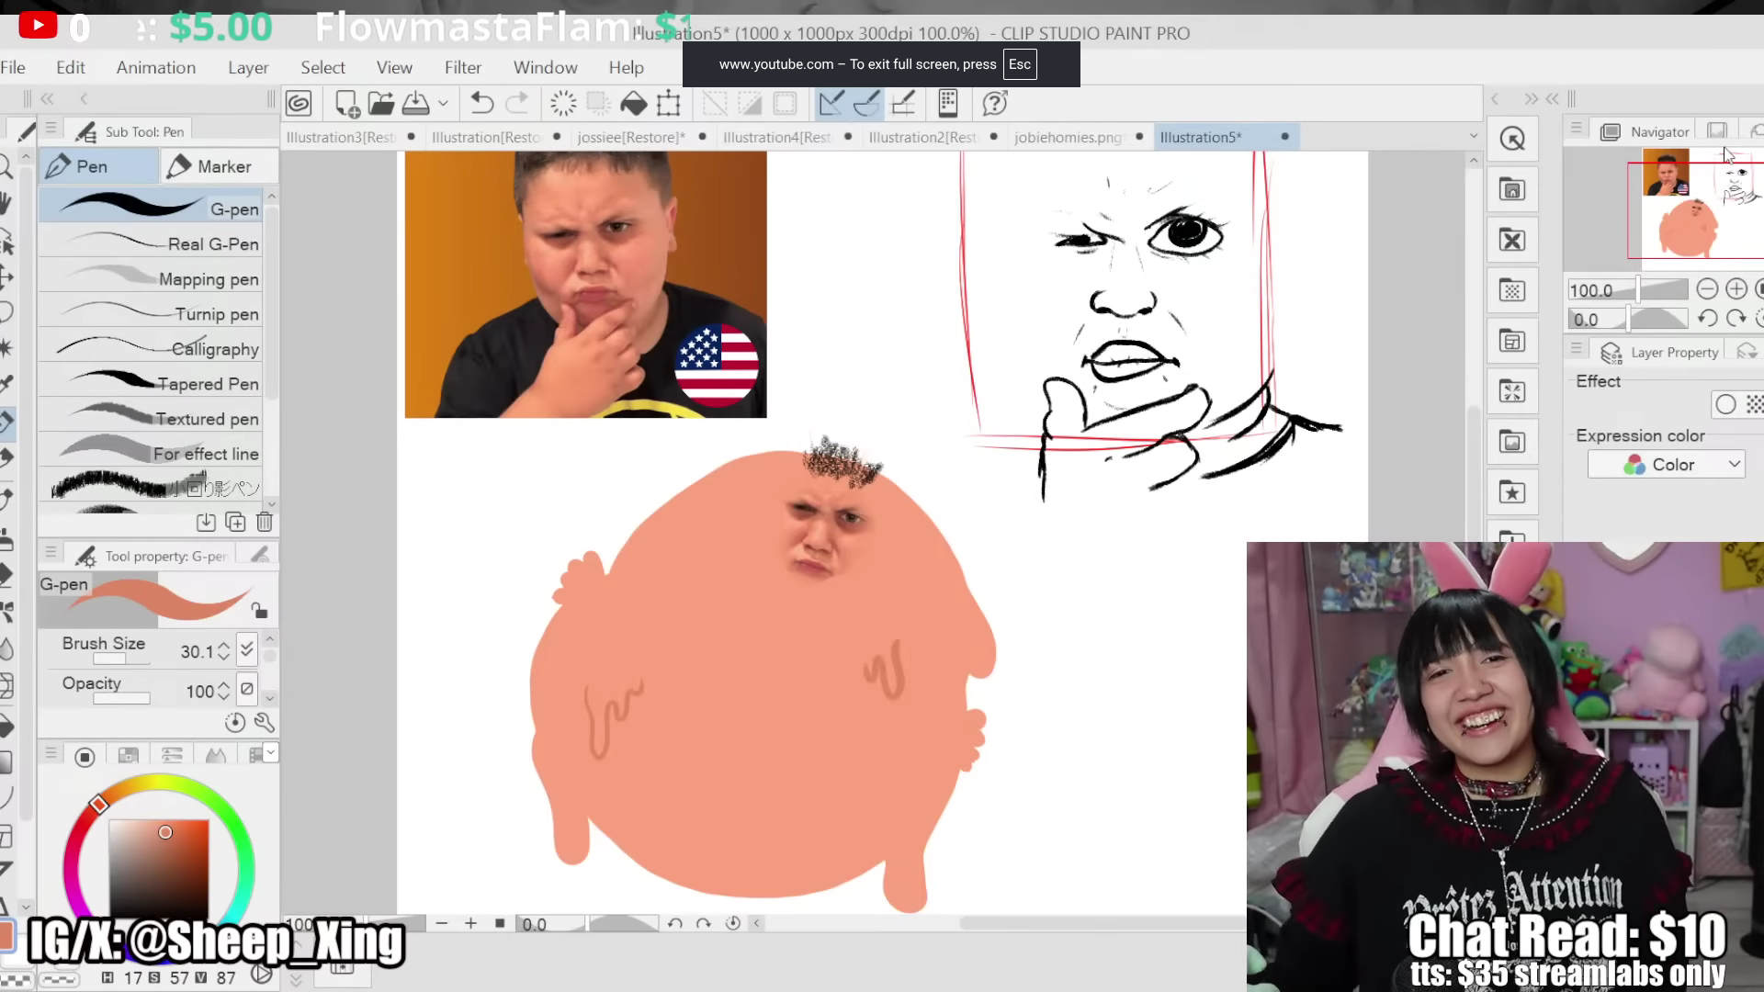The width and height of the screenshot is (1764, 992).
Task: Open Tool property palette menu
Action: pos(51,553)
